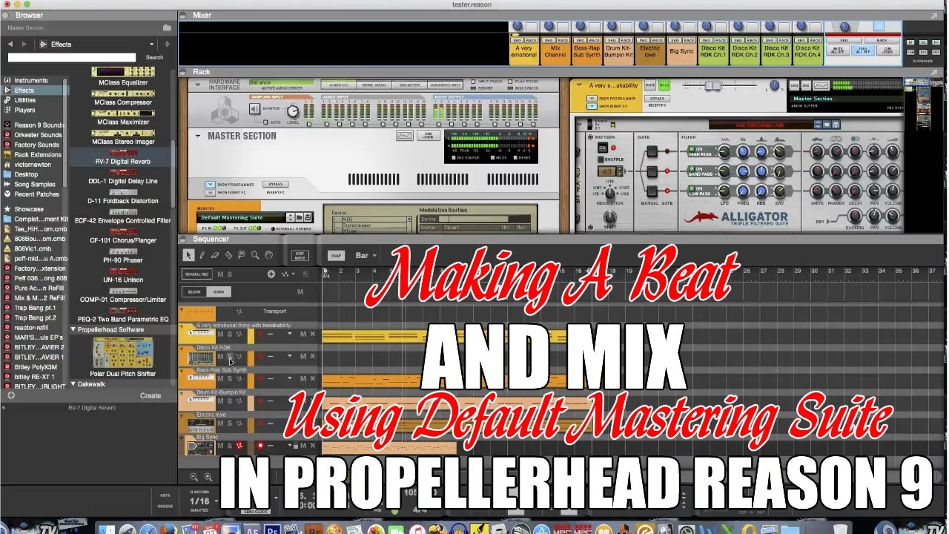The width and height of the screenshot is (949, 534).
Task: Select the Eraser tool in sequencer toolbar
Action: (x=215, y=255)
